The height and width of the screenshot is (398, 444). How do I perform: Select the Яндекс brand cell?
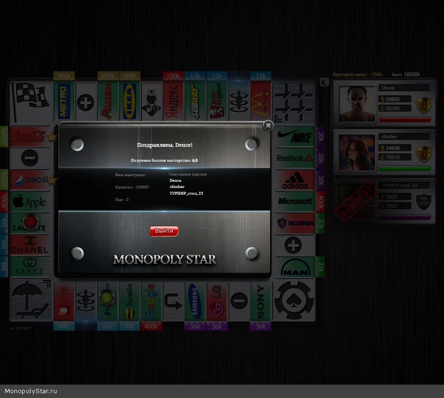[173, 101]
